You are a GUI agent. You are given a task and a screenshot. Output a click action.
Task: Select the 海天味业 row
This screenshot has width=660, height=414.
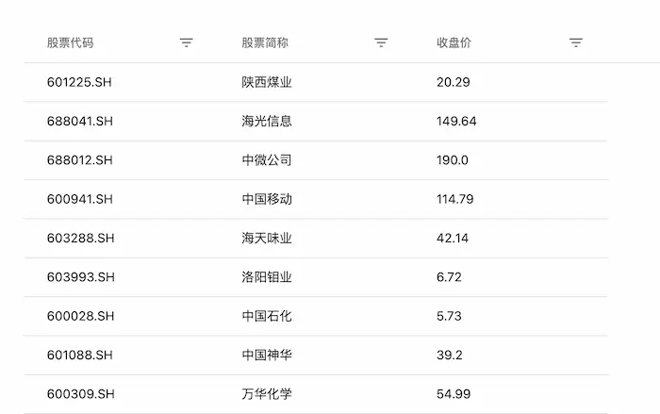point(267,239)
